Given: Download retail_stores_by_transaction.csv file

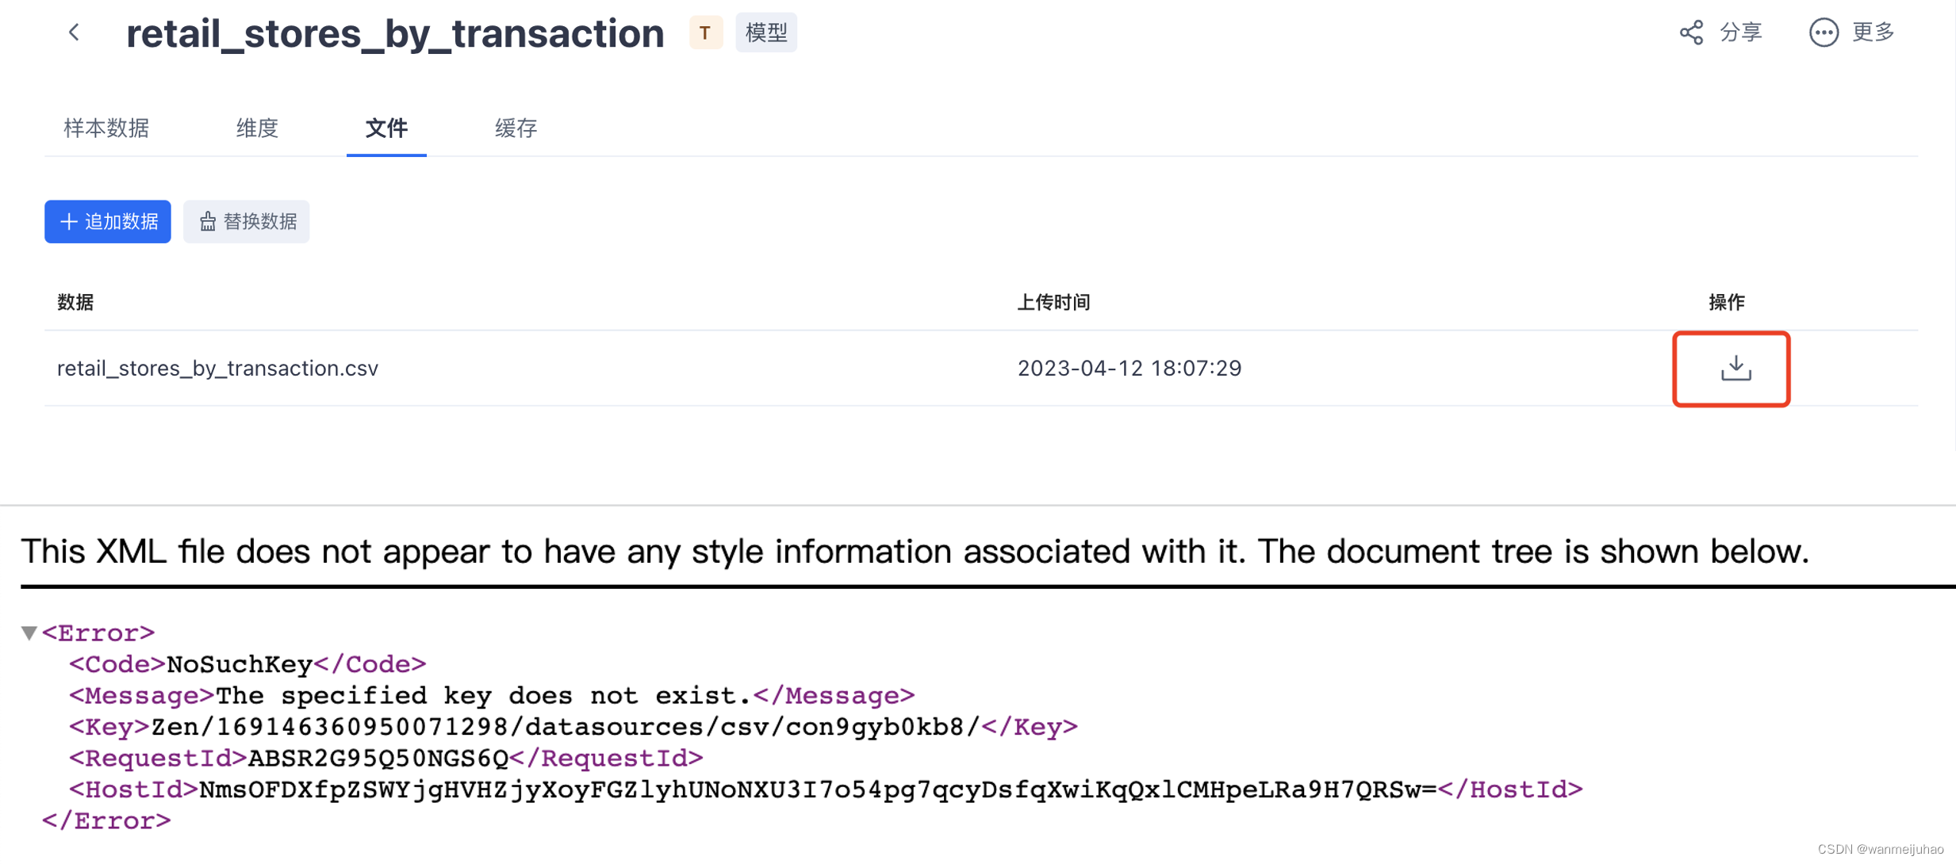Looking at the screenshot, I should 1735,369.
